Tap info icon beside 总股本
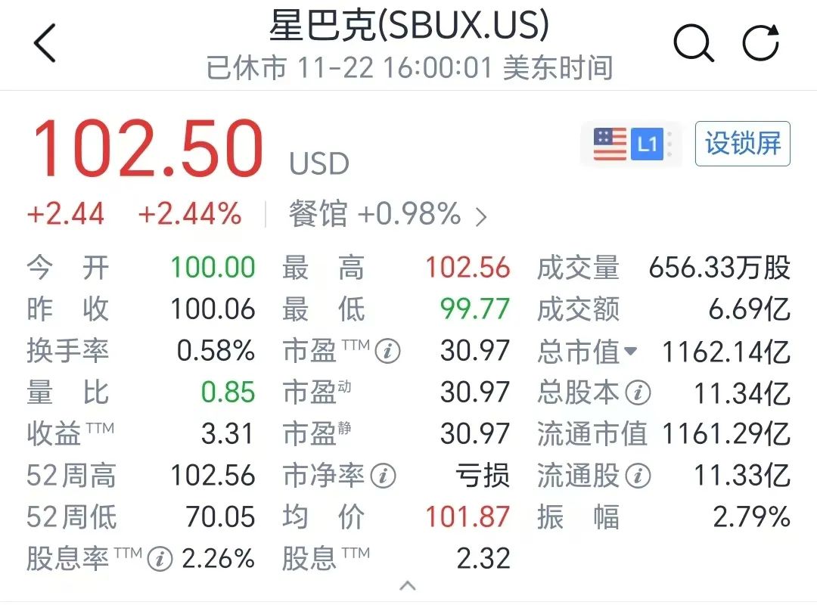Image resolution: width=817 pixels, height=608 pixels. click(639, 393)
